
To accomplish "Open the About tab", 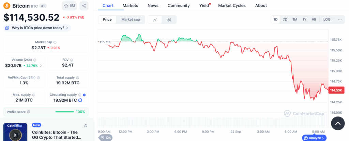I will pos(261,5).
